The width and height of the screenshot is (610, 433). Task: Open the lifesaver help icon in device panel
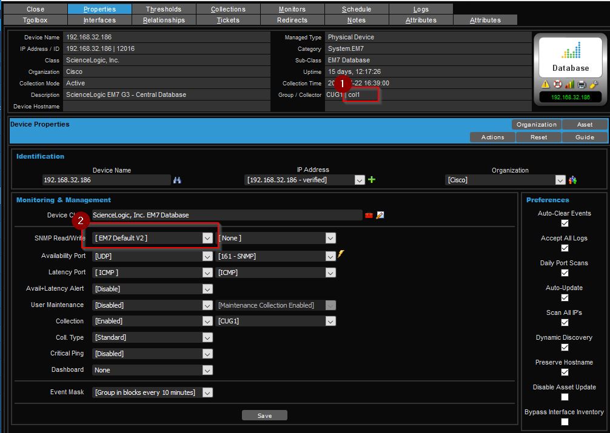pos(557,84)
